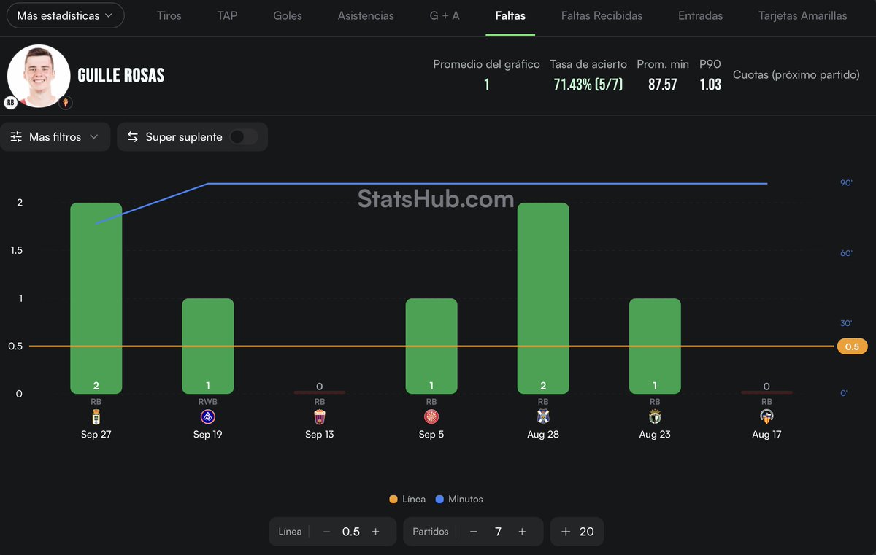
Task: Click the RB position badge on avatar
Action: (11, 103)
